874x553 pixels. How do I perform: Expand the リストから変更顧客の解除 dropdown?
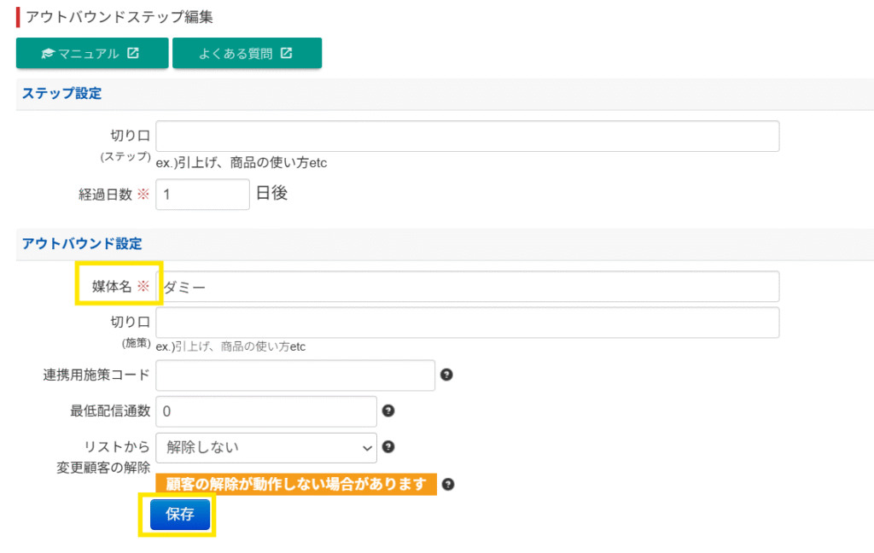266,447
